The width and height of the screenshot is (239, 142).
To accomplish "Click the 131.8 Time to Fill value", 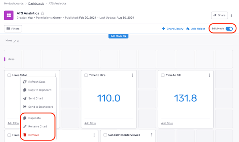I will tap(186, 98).
